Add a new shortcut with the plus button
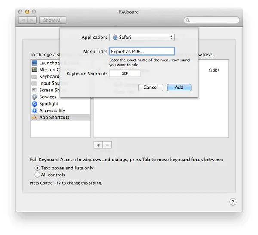 [x=98, y=145]
